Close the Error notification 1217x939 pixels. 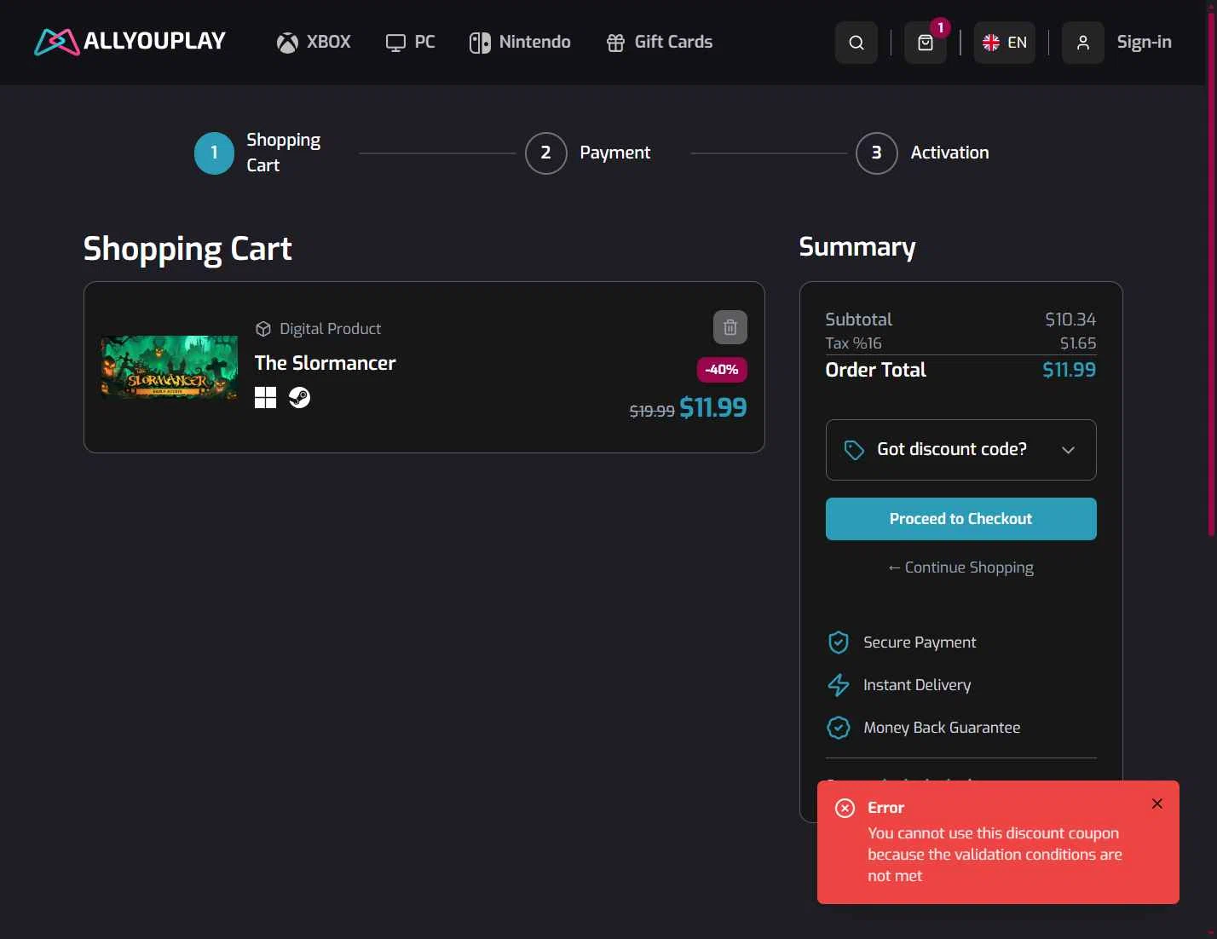tap(1157, 804)
